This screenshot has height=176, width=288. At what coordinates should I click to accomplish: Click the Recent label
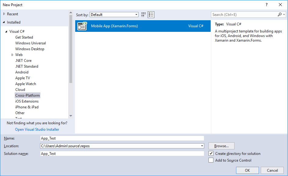coord(13,14)
